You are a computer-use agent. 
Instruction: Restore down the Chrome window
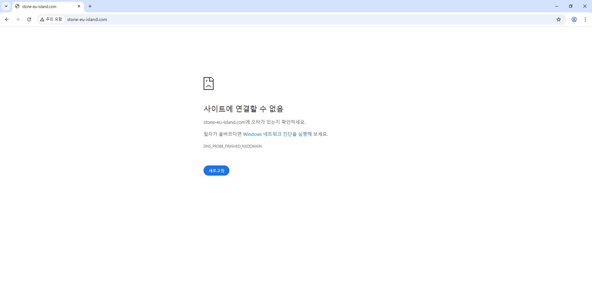pyautogui.click(x=571, y=6)
